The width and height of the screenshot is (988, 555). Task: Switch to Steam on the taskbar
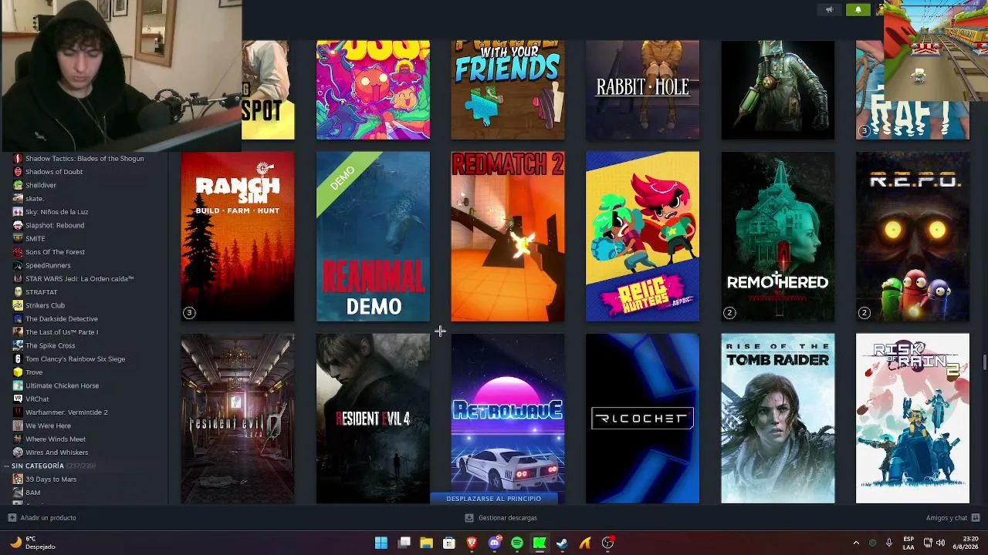pos(562,543)
